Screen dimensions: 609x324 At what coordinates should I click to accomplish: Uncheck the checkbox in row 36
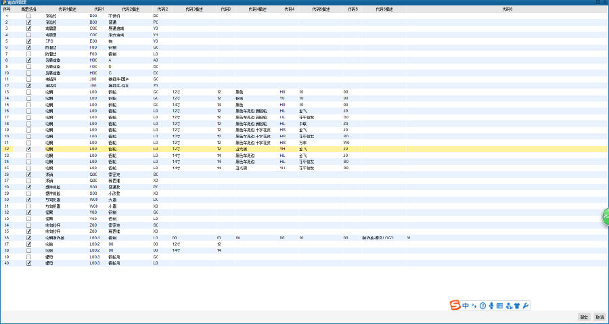point(28,237)
